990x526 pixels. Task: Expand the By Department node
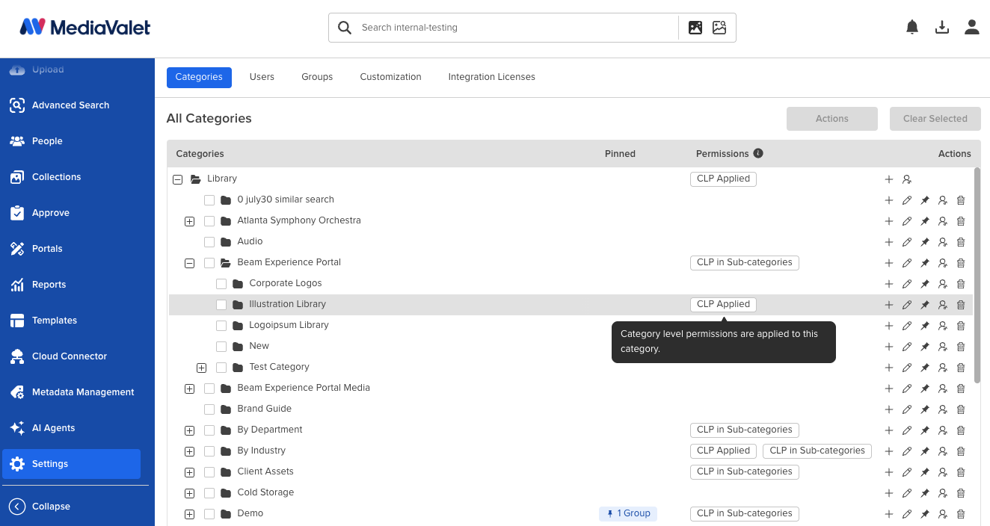(x=189, y=430)
